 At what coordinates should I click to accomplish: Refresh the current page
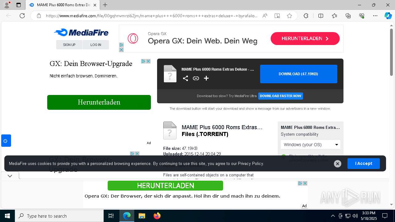[x=22, y=16]
